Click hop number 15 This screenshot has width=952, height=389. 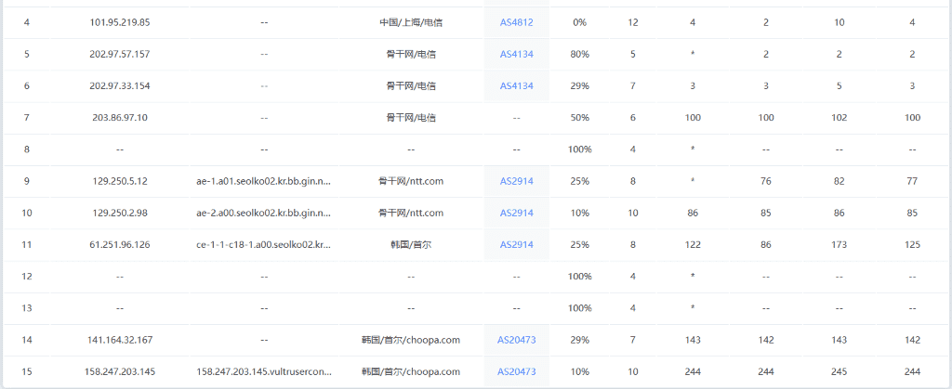pyautogui.click(x=26, y=371)
